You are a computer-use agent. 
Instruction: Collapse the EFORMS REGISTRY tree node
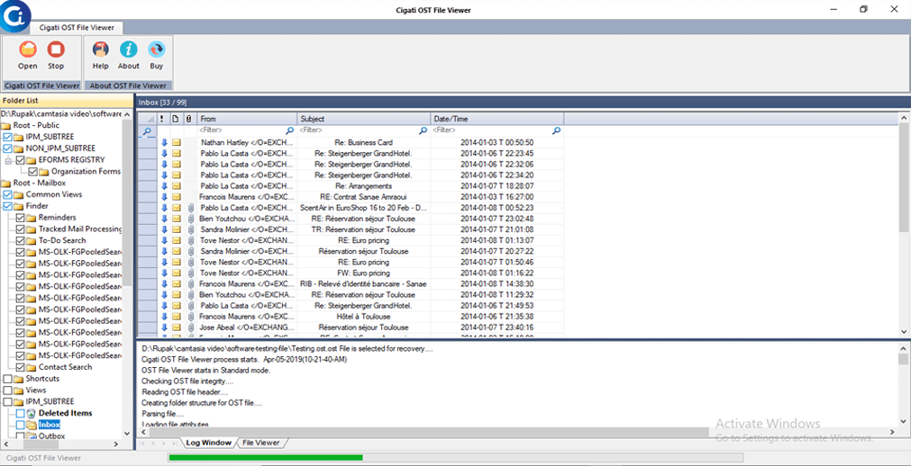coord(9,159)
